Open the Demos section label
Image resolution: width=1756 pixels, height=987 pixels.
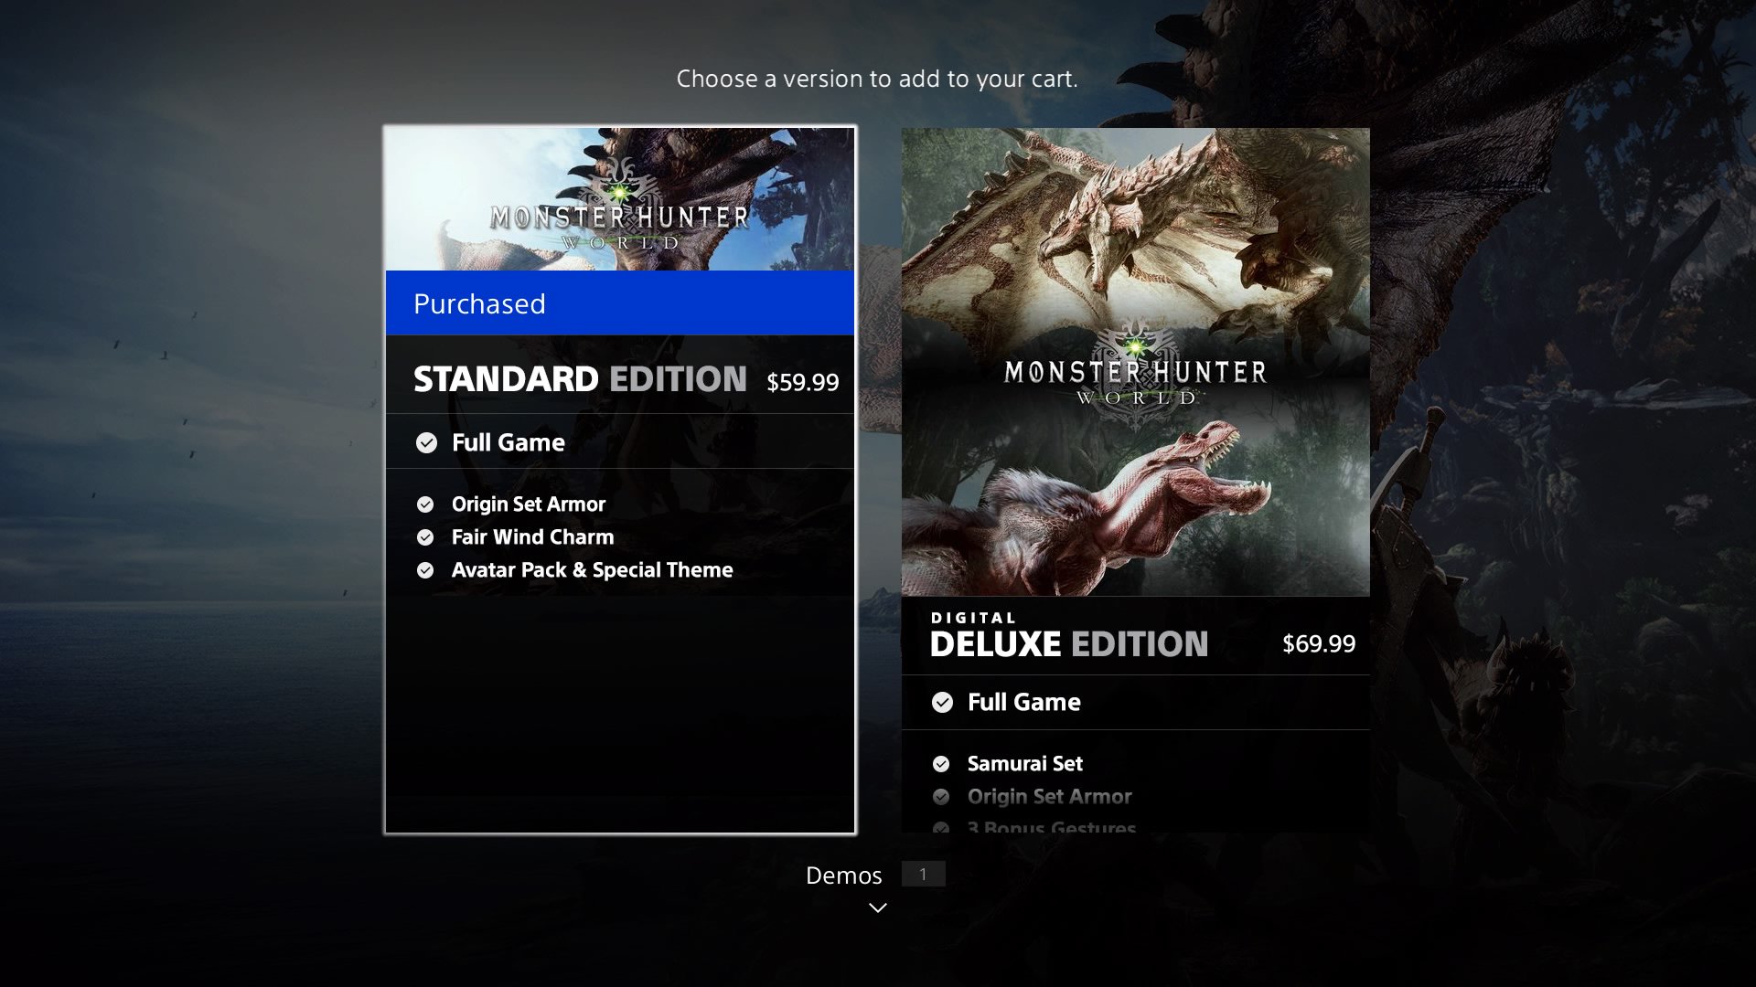coord(843,876)
